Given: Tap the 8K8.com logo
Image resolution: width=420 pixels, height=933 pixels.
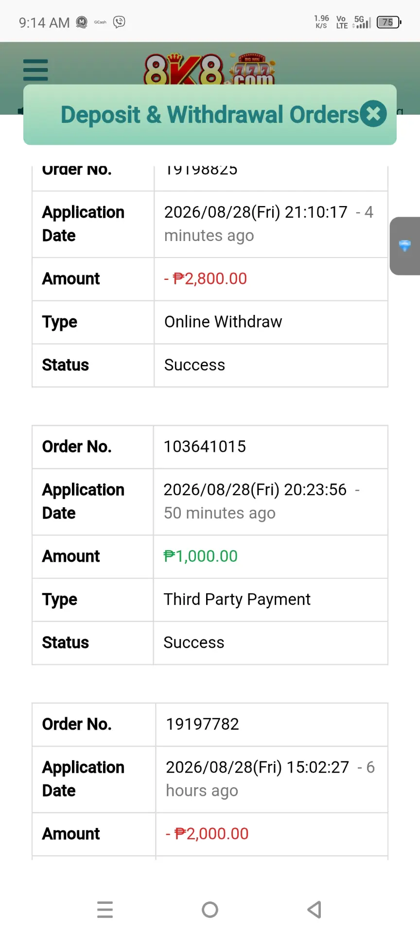Looking at the screenshot, I should [209, 69].
